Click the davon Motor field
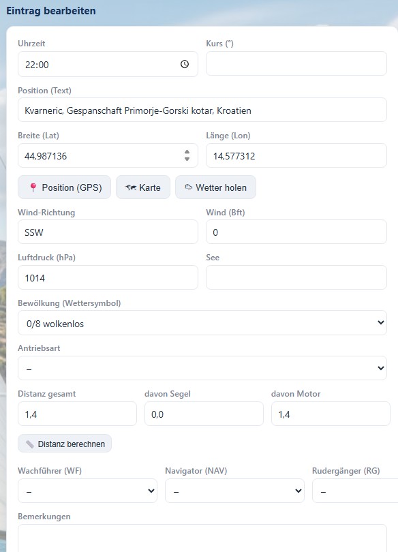 331,414
